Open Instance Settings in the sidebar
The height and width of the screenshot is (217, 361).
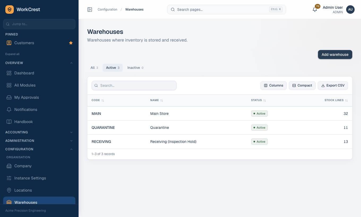(x=39, y=178)
